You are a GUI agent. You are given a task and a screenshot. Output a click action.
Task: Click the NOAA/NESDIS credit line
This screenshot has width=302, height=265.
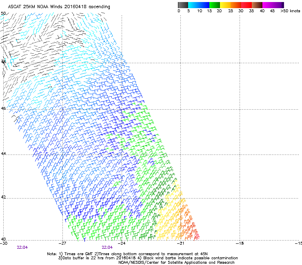(x=176, y=263)
